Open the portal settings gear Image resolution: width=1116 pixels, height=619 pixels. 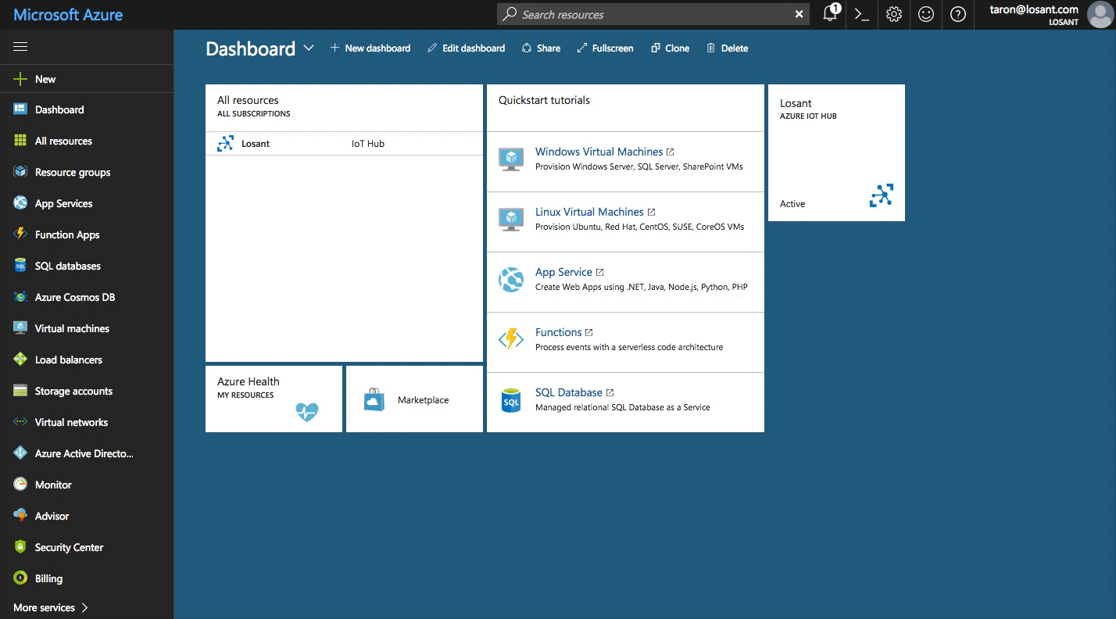tap(893, 14)
